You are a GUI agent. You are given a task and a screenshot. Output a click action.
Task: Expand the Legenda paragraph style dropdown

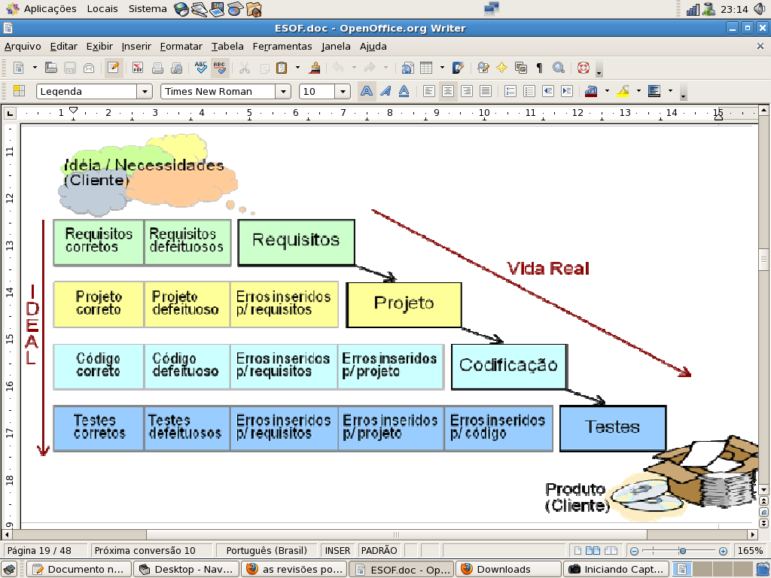coord(144,92)
